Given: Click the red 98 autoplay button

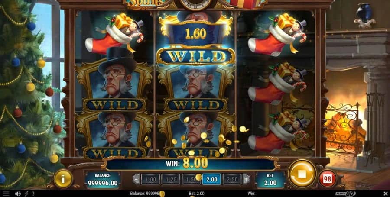Looking at the screenshot, I should click(327, 179).
